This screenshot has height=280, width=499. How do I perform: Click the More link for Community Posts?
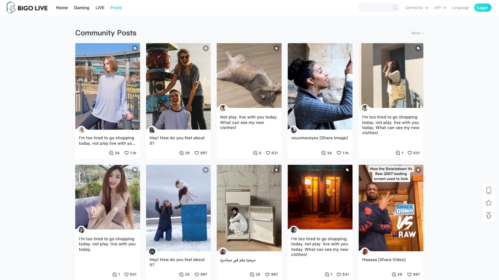coord(417,33)
